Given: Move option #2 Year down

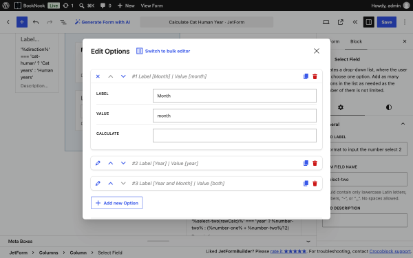Looking at the screenshot, I should [x=123, y=163].
